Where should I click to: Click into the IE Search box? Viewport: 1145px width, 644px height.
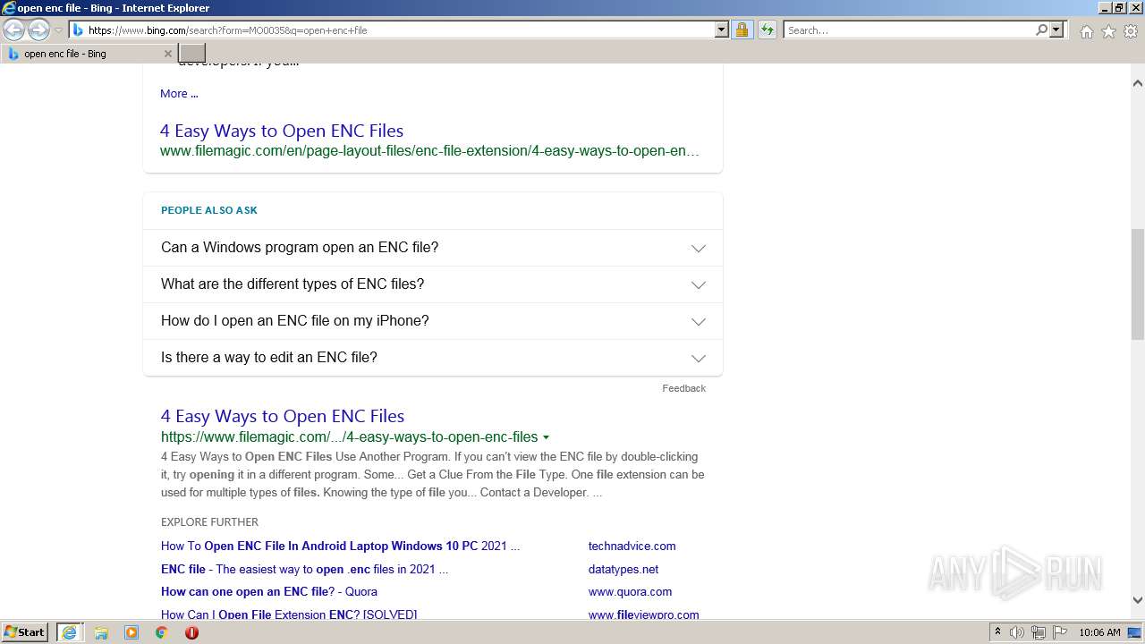[909, 30]
